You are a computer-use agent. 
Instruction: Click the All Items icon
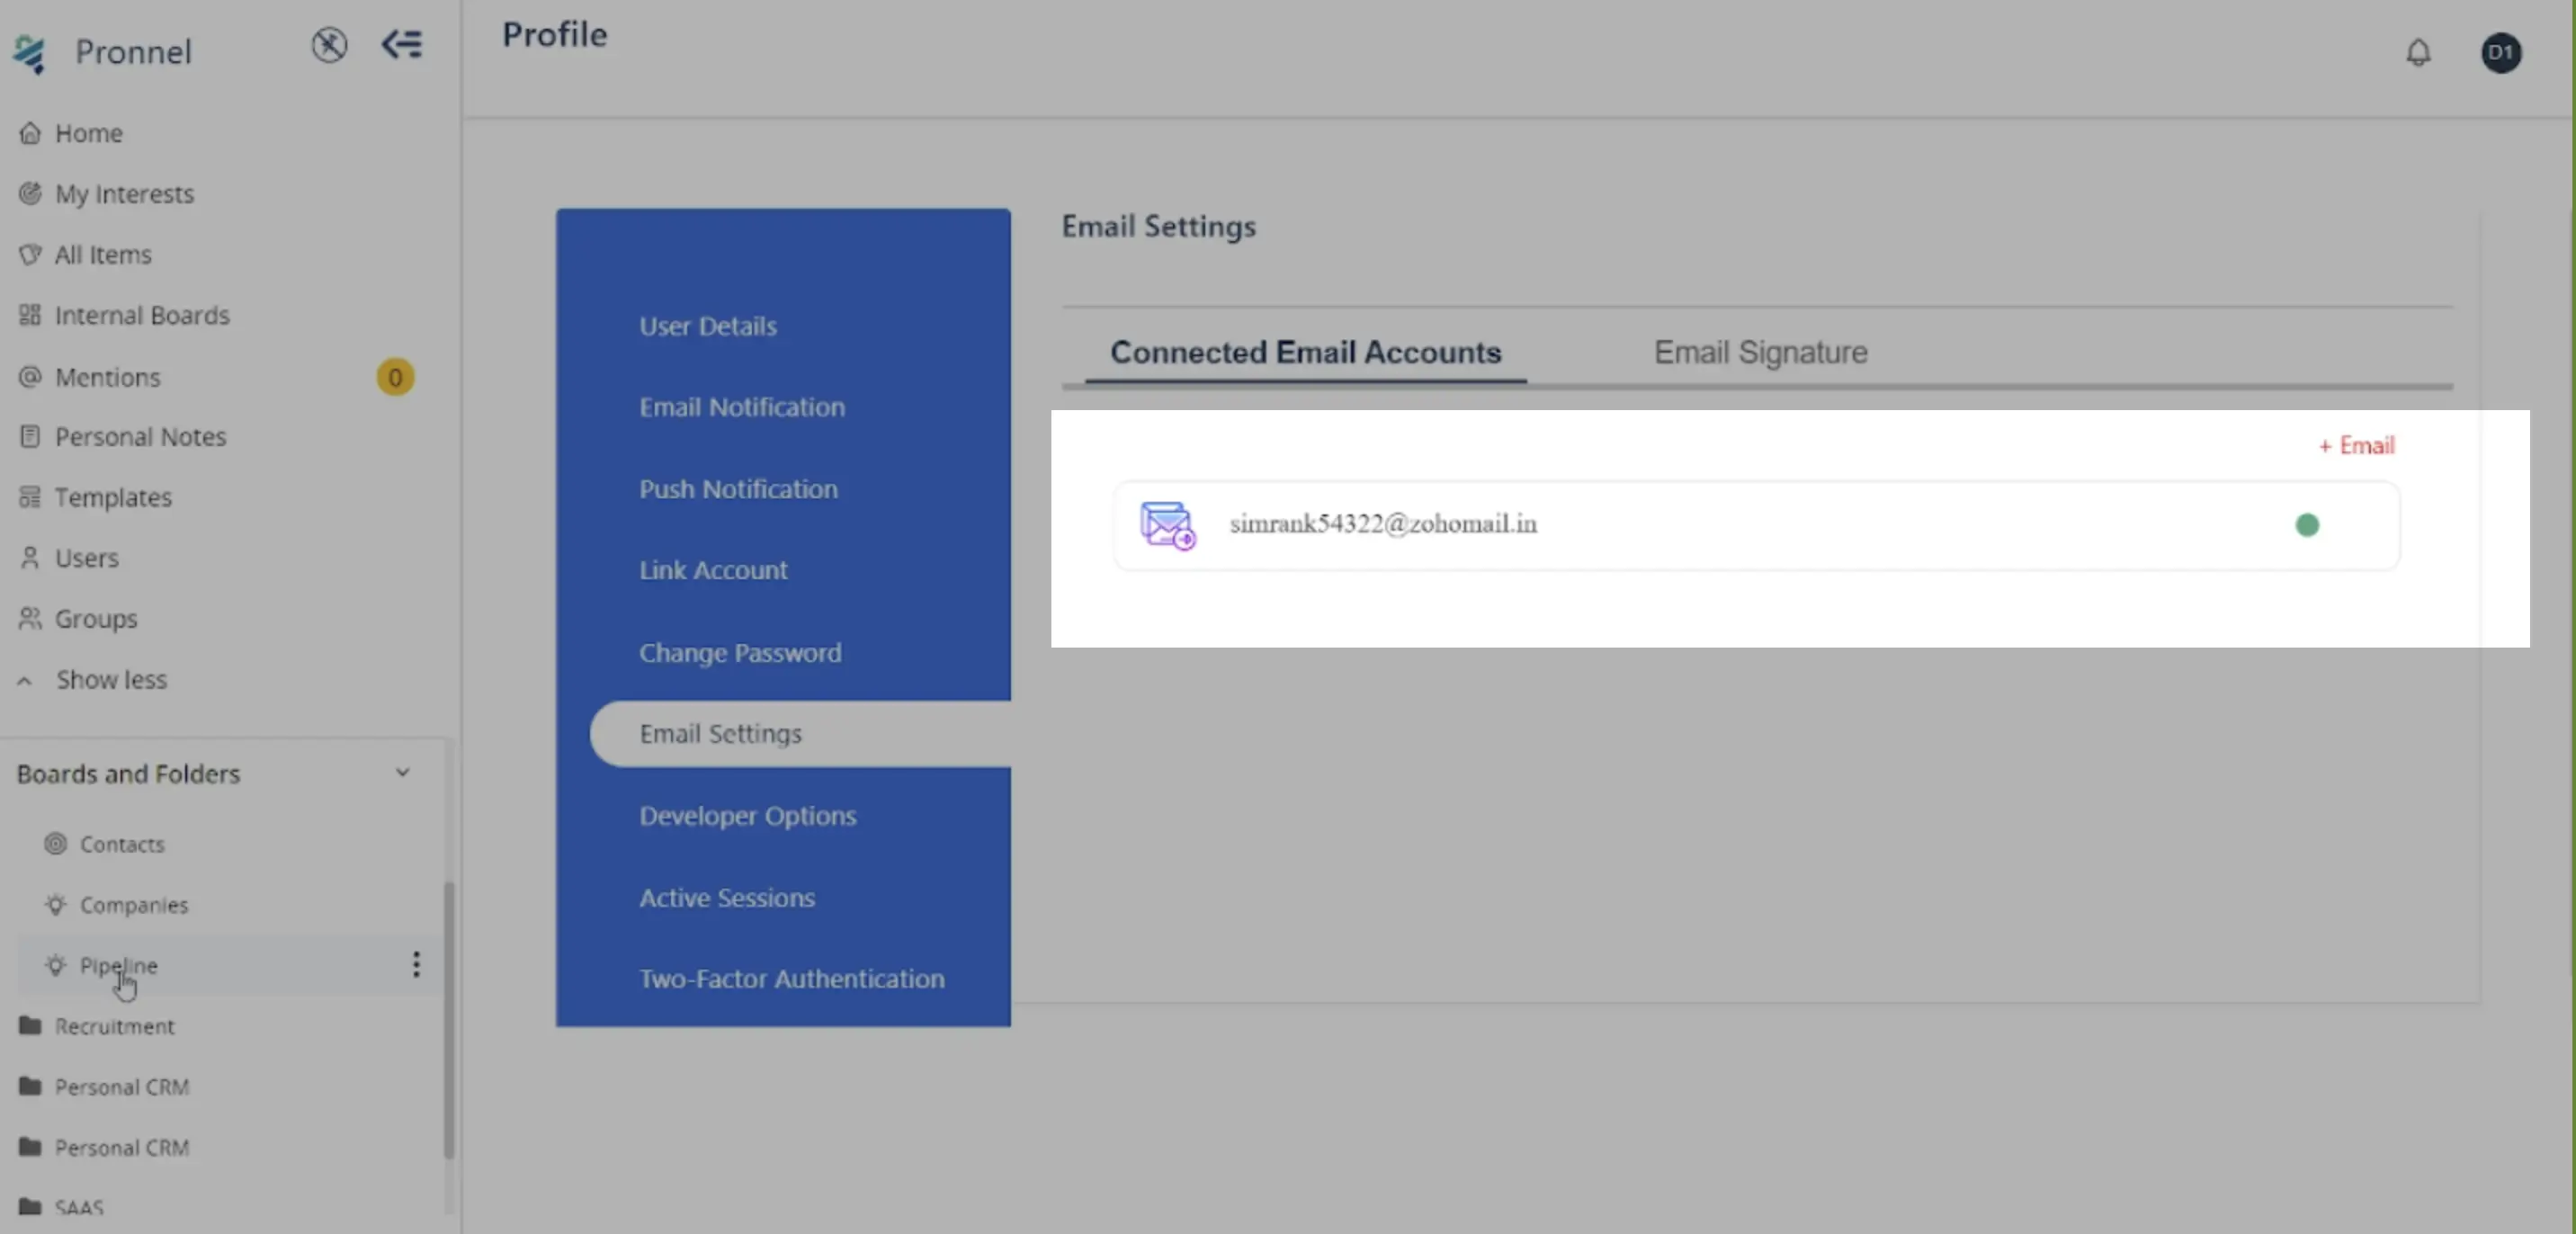point(30,254)
